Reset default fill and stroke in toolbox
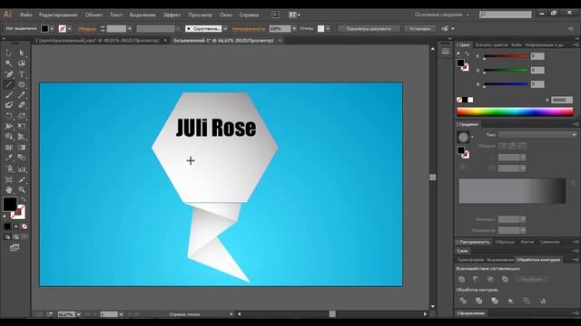The width and height of the screenshot is (581, 326). point(5,217)
